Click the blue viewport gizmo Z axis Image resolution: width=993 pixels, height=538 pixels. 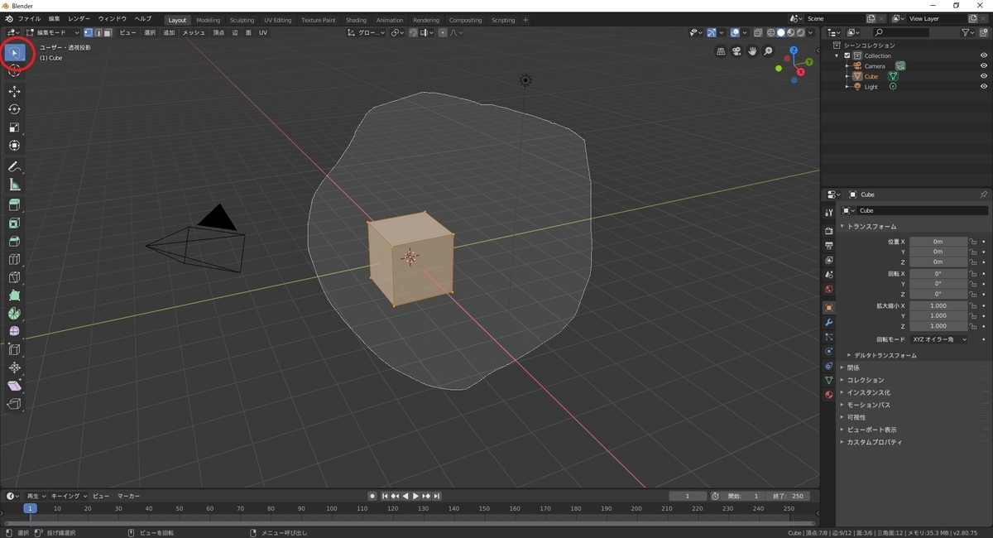pos(794,51)
